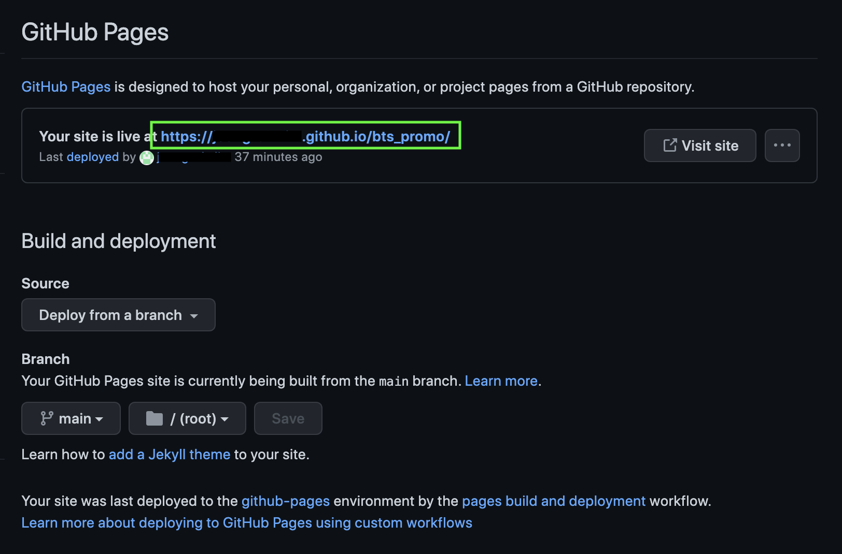842x554 pixels.
Task: Open the GitHub Pages documentation link
Action: tap(66, 86)
